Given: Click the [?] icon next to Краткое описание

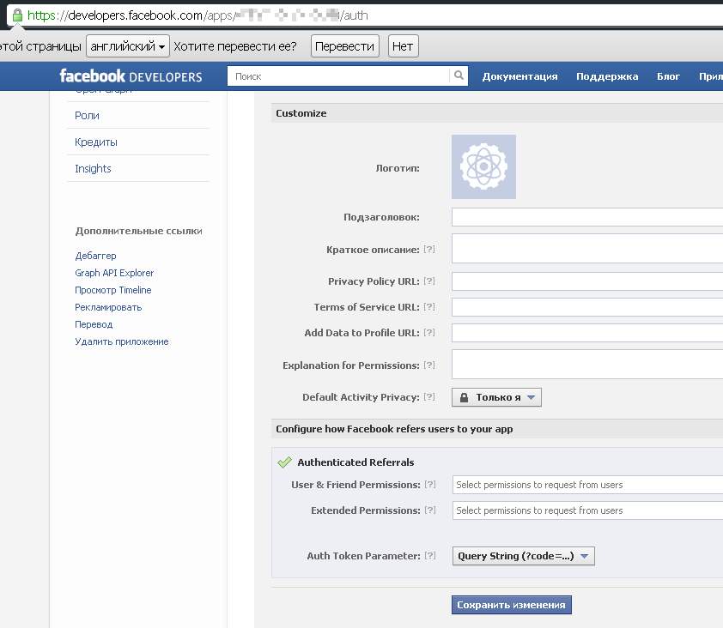Looking at the screenshot, I should [428, 250].
